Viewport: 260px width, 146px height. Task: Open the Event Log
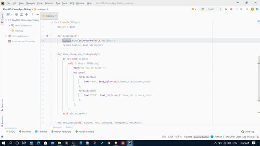point(248,131)
